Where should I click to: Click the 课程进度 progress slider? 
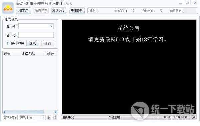142,117
